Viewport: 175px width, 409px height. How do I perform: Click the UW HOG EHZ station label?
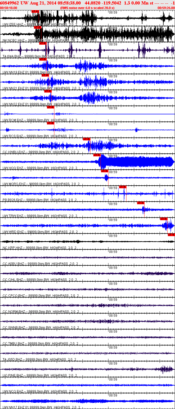pyautogui.click(x=40, y=168)
